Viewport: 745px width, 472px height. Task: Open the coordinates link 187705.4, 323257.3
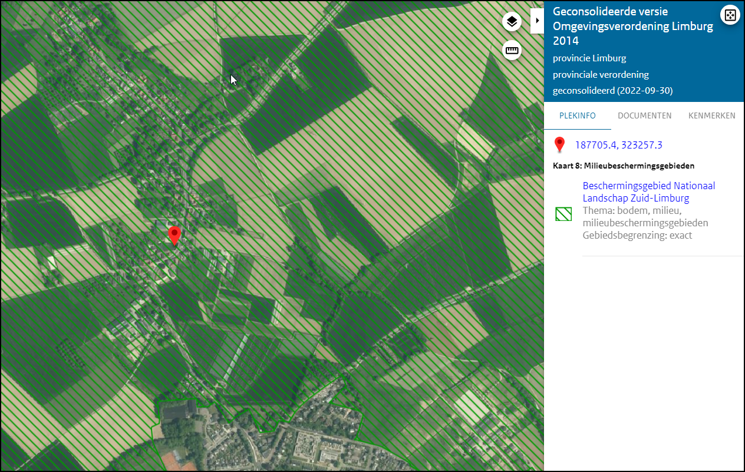click(x=619, y=144)
